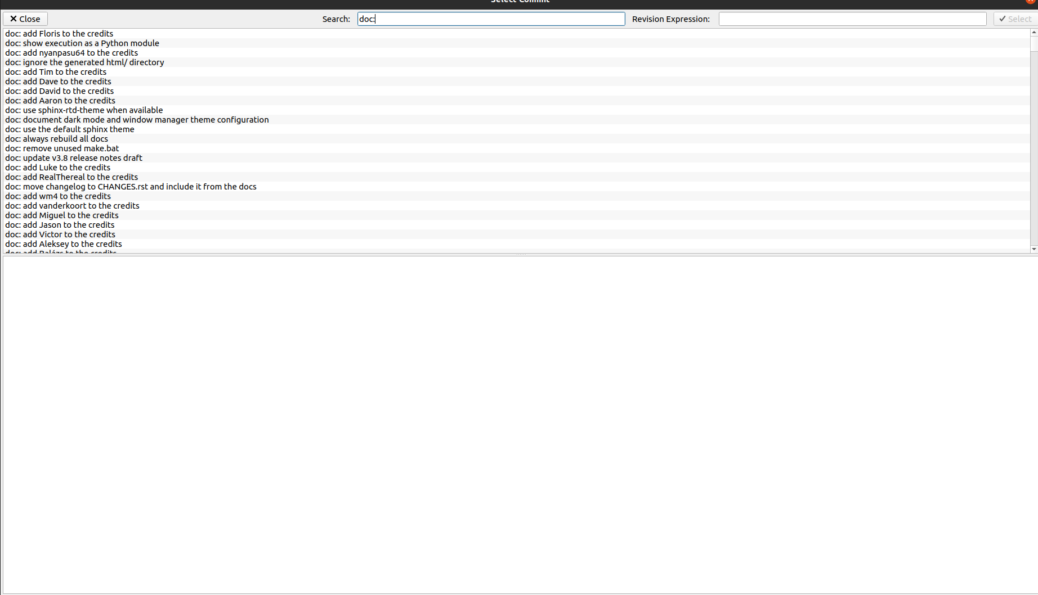Select commit 'doc: document dark mode and window manager theme configuration'
Image resolution: width=1038 pixels, height=595 pixels.
(x=137, y=119)
